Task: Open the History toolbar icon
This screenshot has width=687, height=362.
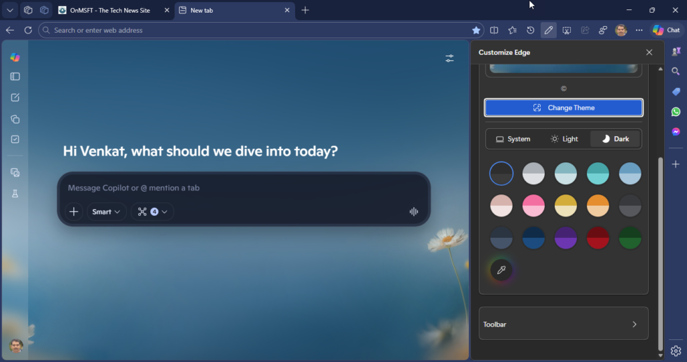Action: [531, 30]
